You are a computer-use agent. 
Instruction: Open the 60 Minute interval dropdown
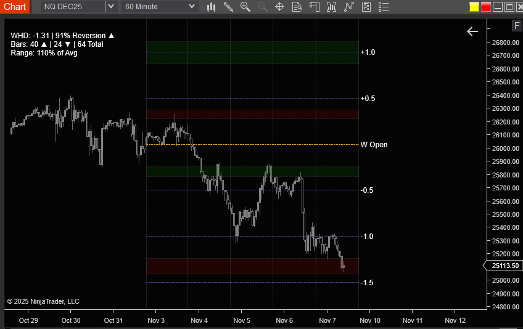click(160, 7)
